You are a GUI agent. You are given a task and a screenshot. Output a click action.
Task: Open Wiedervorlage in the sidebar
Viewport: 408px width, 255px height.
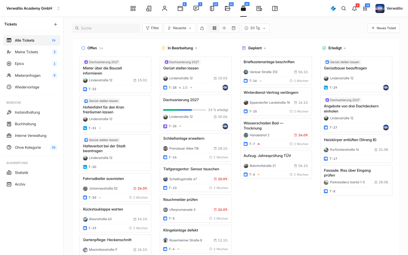[32, 87]
